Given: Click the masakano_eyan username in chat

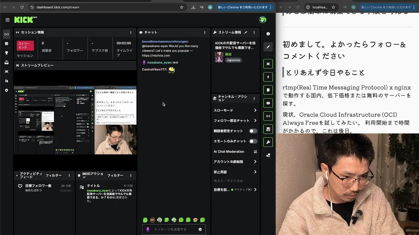Looking at the screenshot, I should (159, 62).
